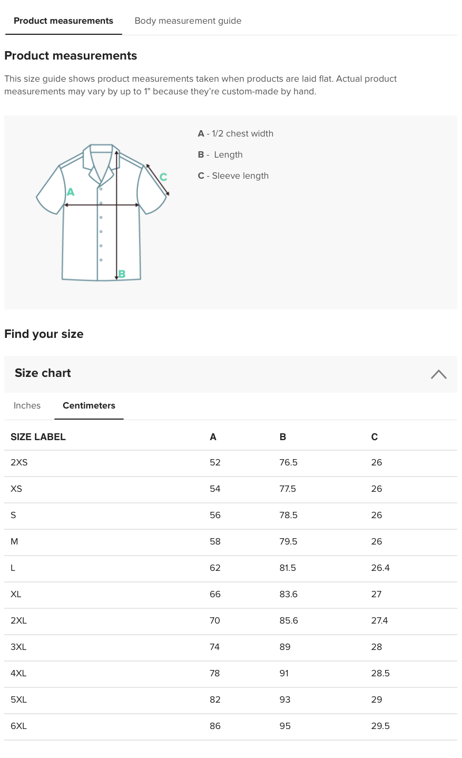Select the Product measurements tab
462x758 pixels.
point(63,21)
